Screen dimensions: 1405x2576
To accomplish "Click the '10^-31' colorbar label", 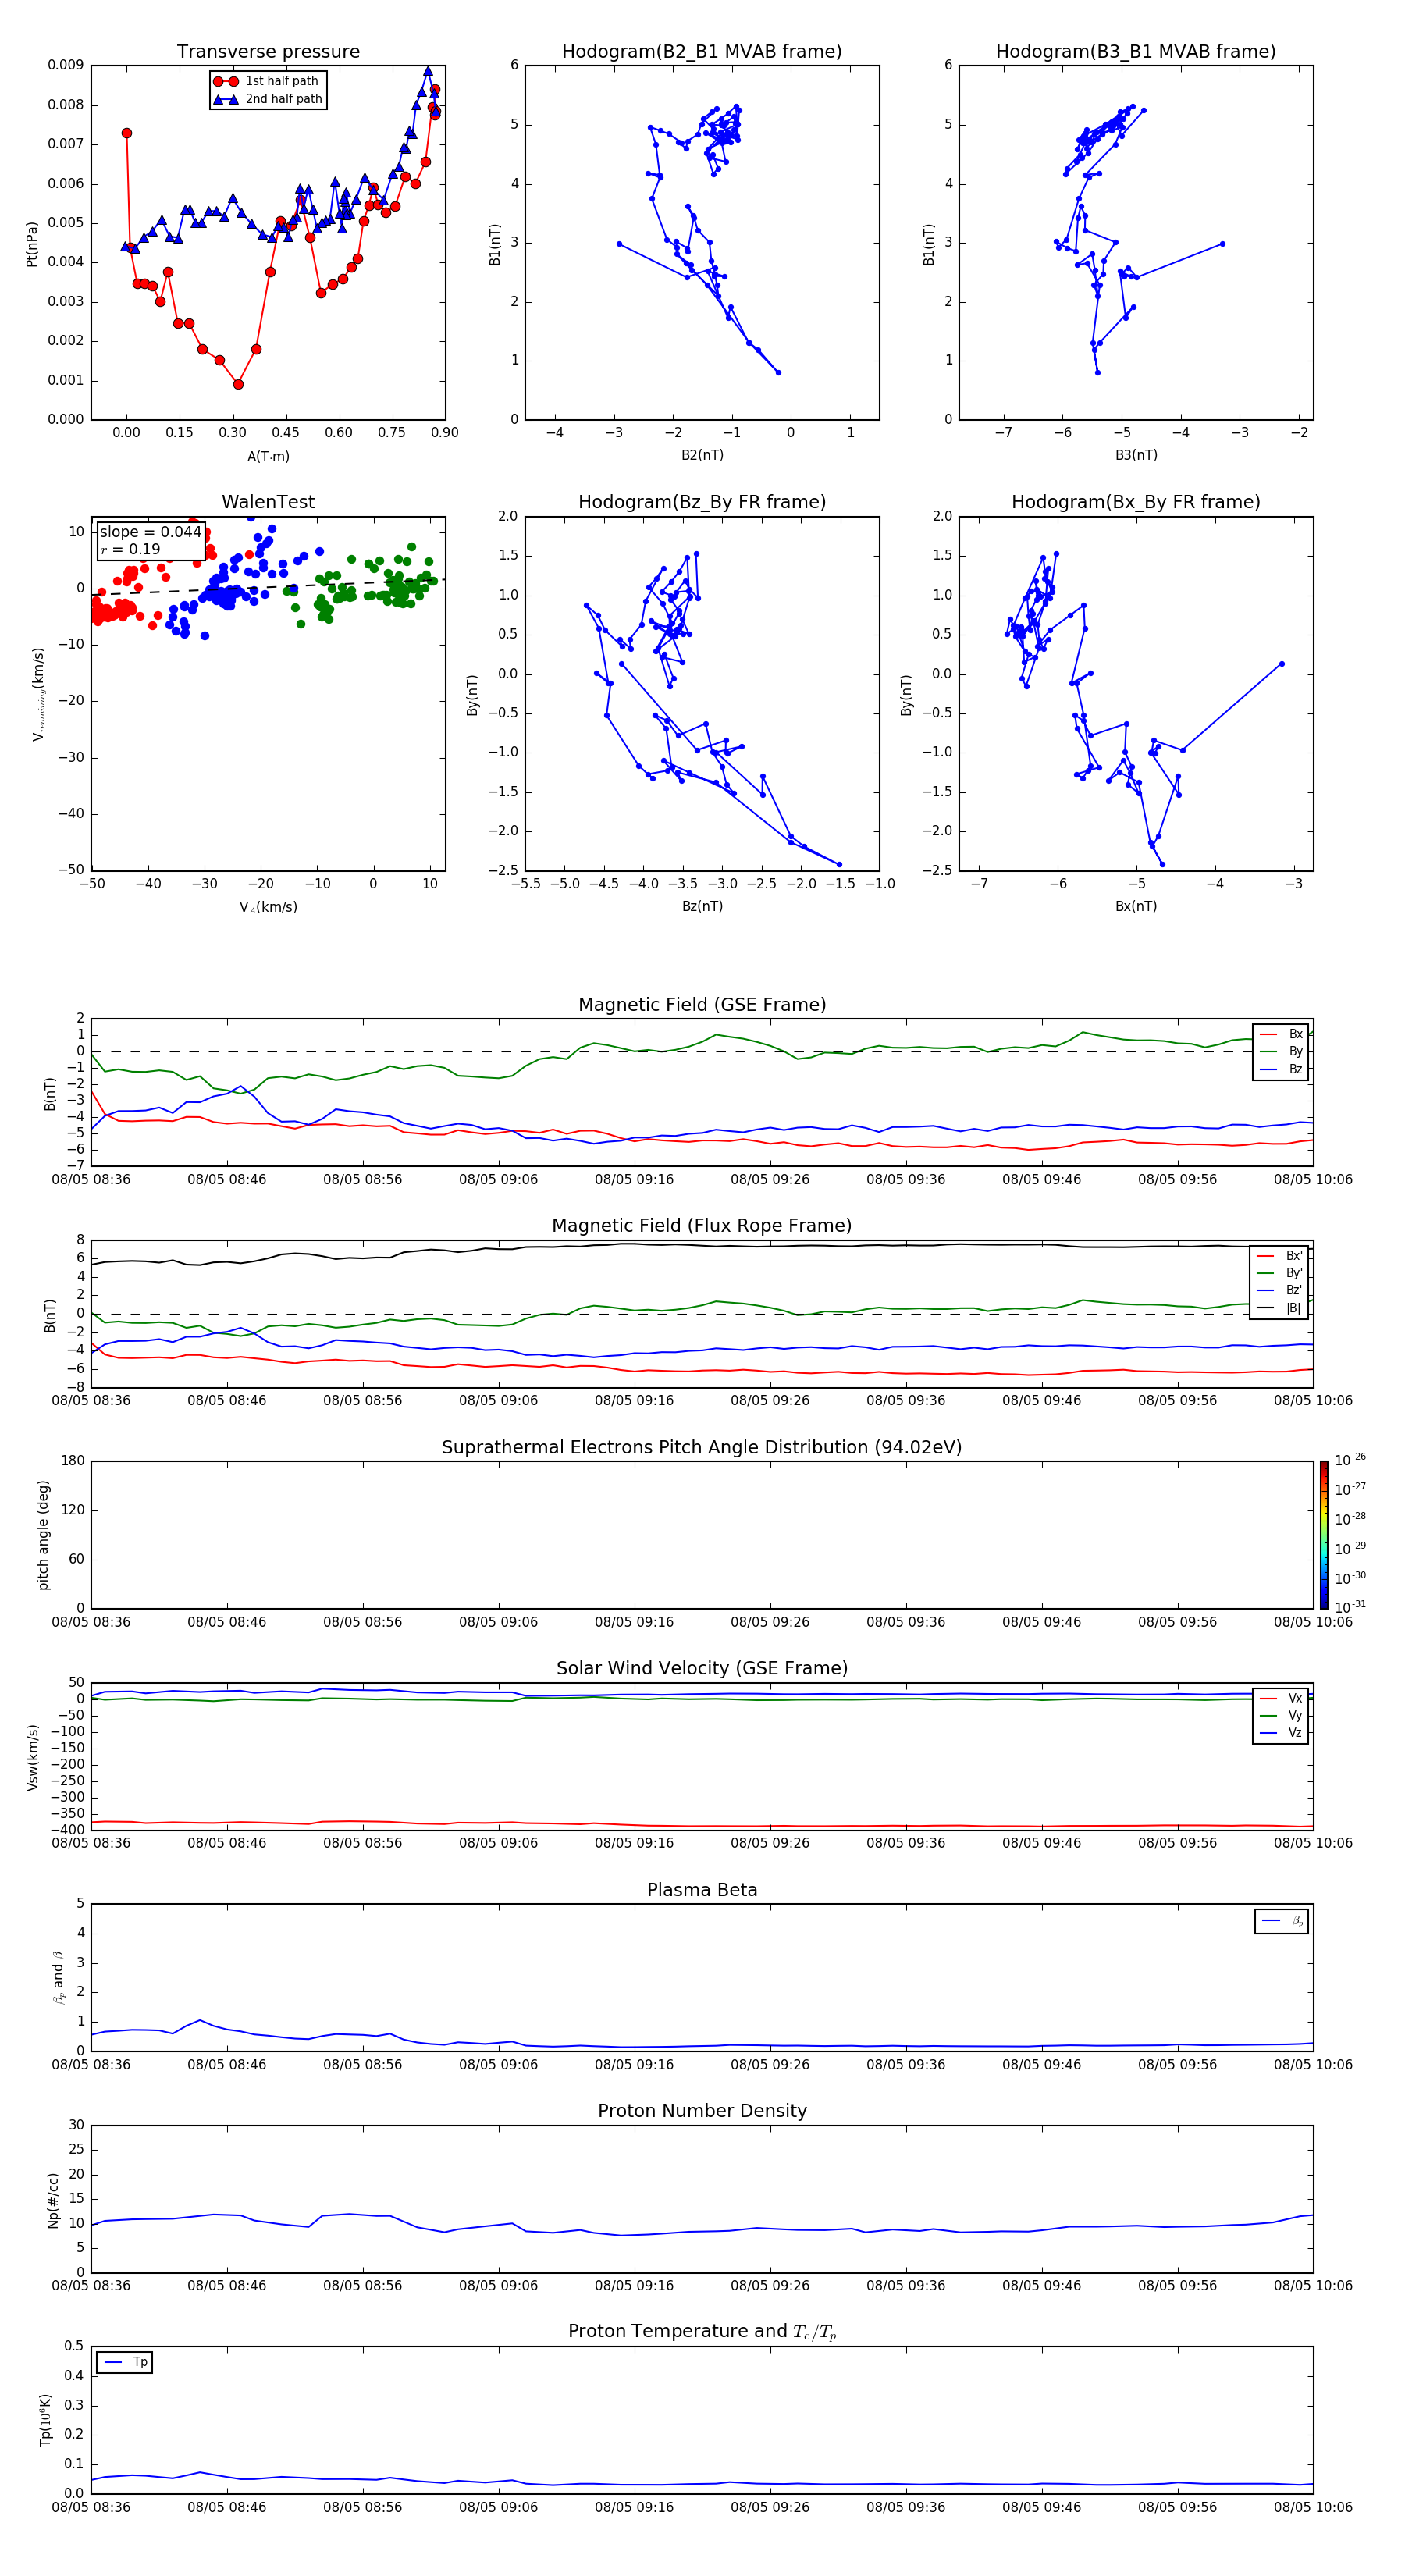I will pos(1350,1607).
